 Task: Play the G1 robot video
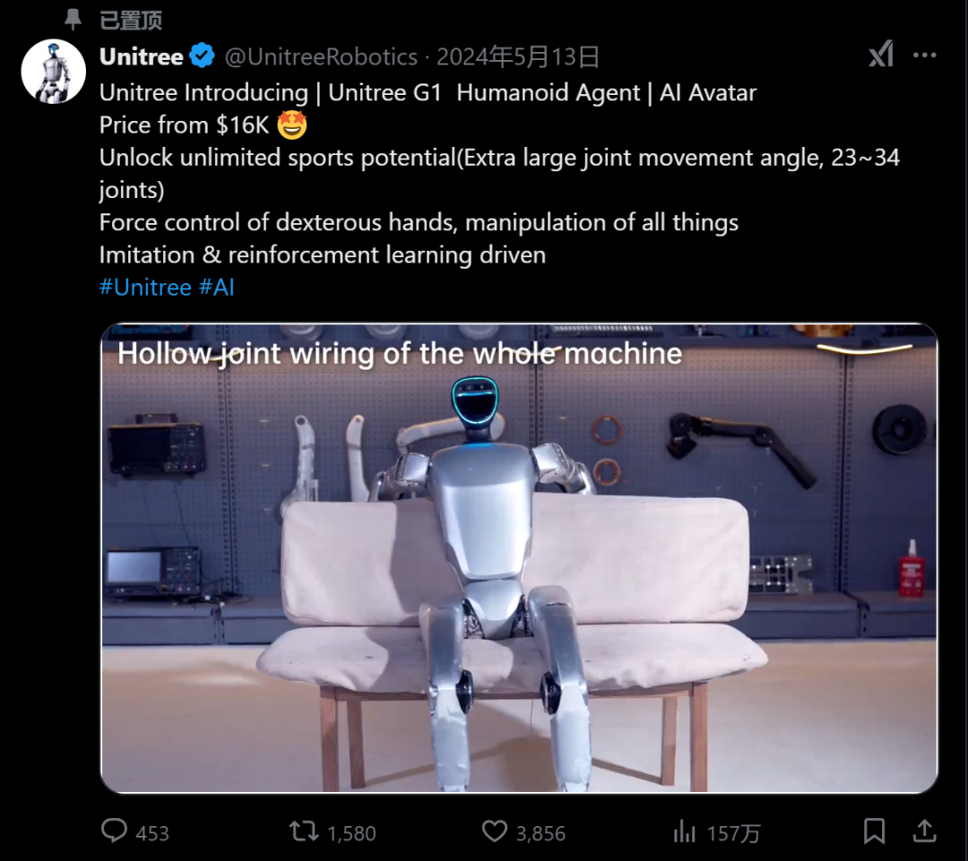[x=519, y=558]
